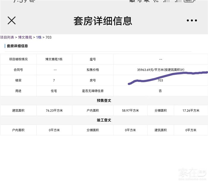Select the 拟售价格 label cell
The width and height of the screenshot is (208, 181).
click(93, 70)
